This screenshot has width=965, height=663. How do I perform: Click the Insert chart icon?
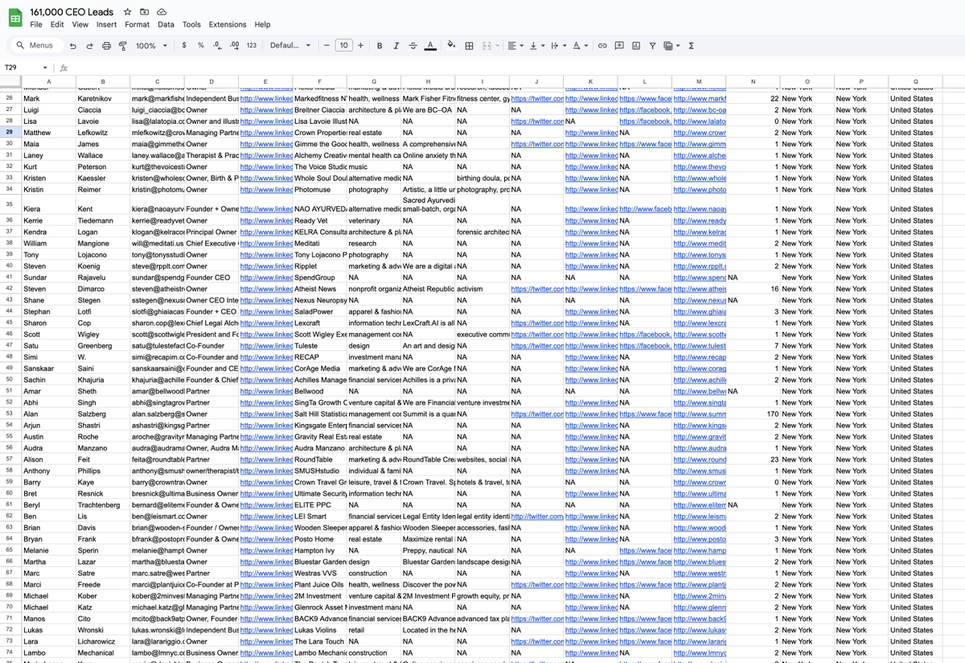pyautogui.click(x=635, y=46)
